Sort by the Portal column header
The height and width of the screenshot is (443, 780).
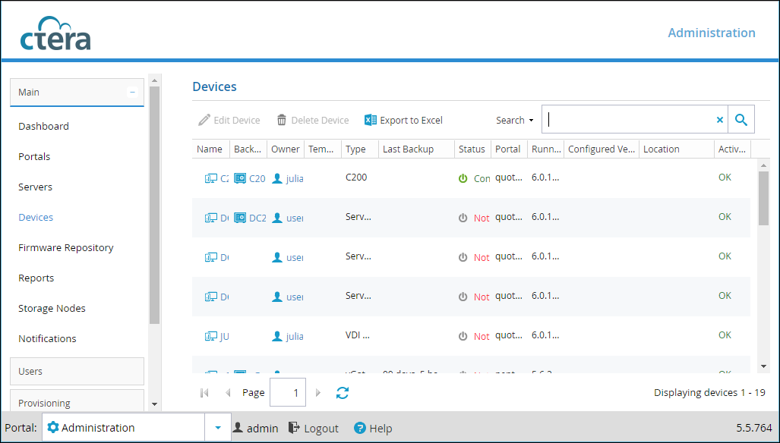pyautogui.click(x=510, y=149)
